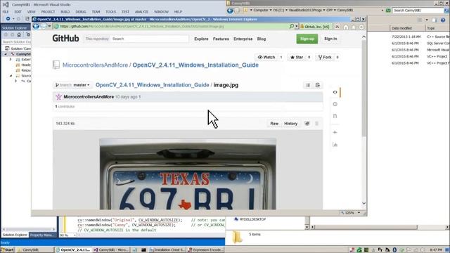Viewport: 450px width, 253px height.
Task: Stop loading page X icon in IE
Action: coord(337,27)
